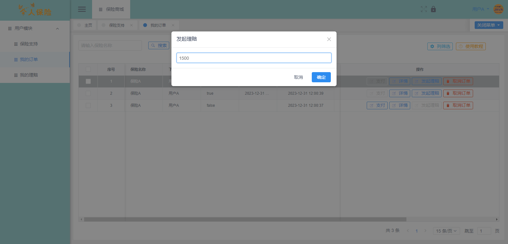Viewport: 508px width, 244px height.
Task: Click the previous page arrow
Action: [408, 231]
